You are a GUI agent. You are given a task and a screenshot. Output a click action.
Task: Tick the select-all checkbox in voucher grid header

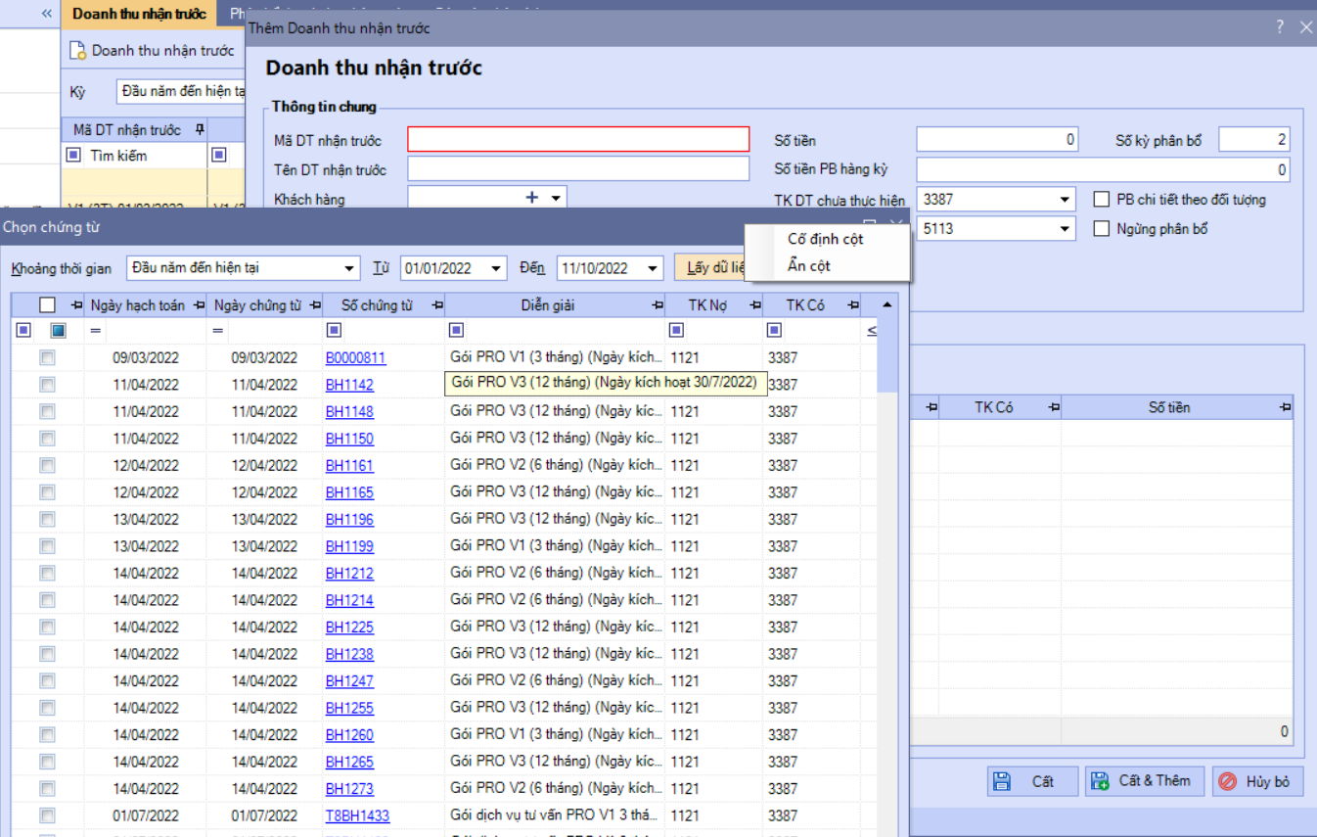47,305
